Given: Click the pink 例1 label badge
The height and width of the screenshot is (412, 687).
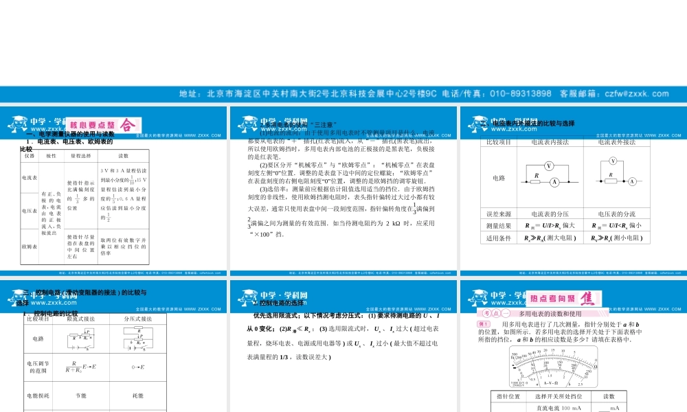Looking at the screenshot, I should (x=484, y=324).
